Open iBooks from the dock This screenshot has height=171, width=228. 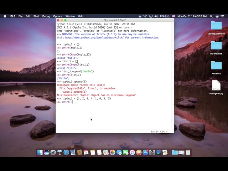click(139, 152)
